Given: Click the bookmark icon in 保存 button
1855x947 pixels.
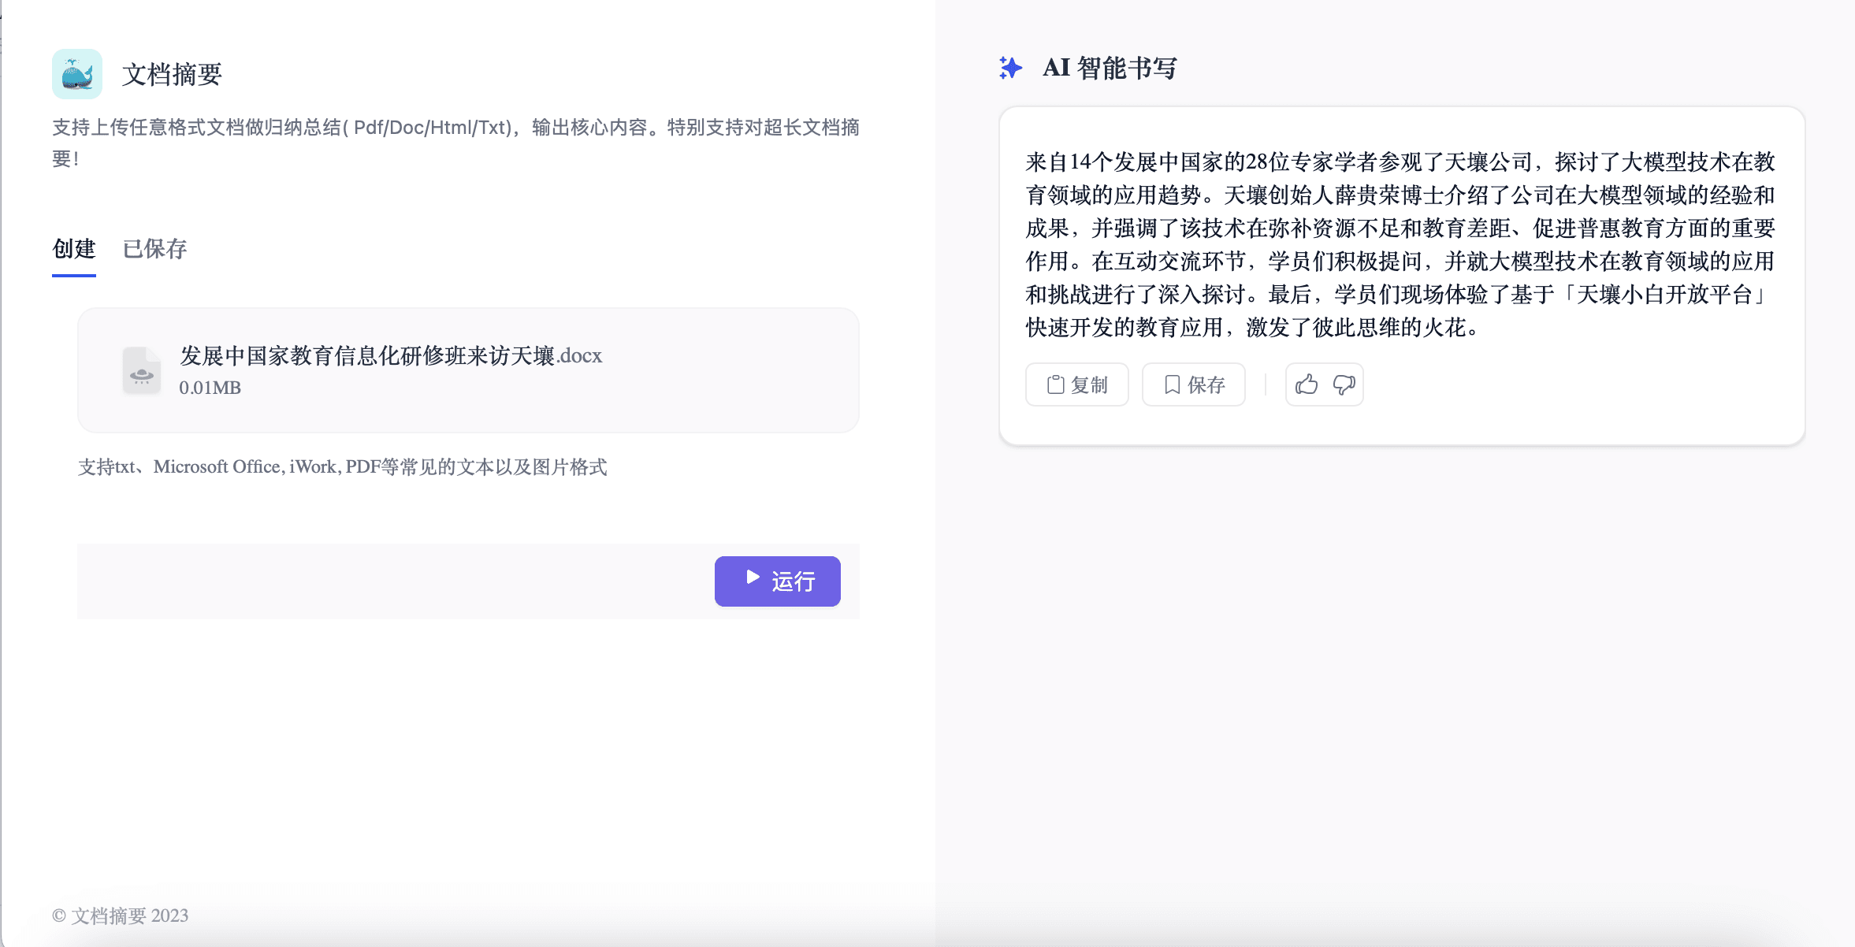Looking at the screenshot, I should coord(1172,384).
